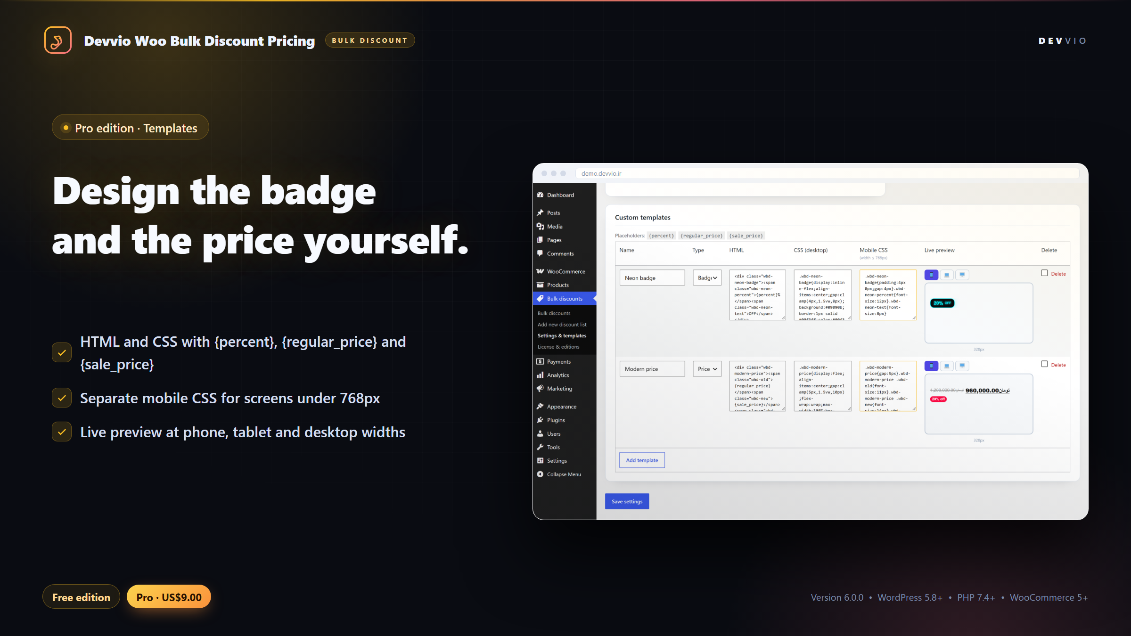Viewport: 1131px width, 636px height.
Task: Select desktop preview for Modern price
Action: [x=962, y=366]
